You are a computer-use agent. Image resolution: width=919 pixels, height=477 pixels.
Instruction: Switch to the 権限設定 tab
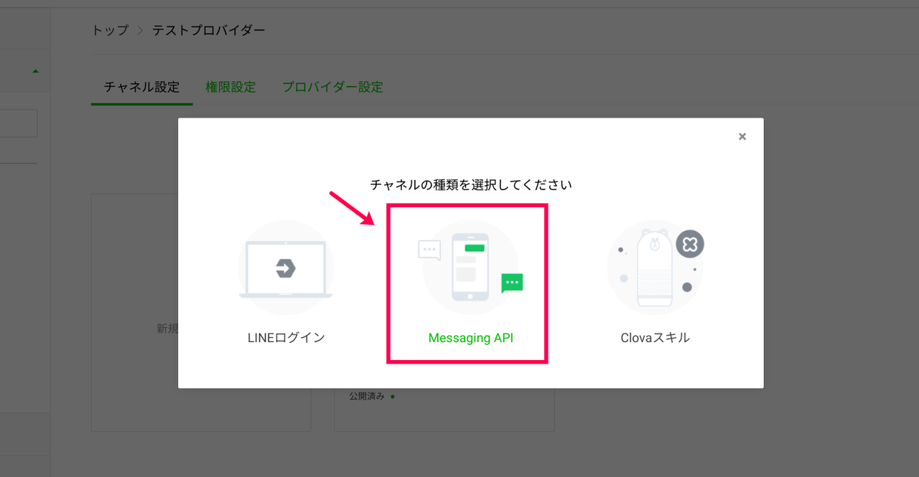click(230, 87)
